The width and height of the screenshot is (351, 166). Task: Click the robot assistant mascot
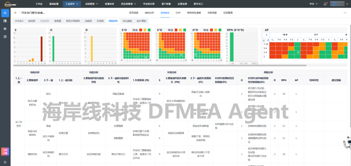(348, 142)
